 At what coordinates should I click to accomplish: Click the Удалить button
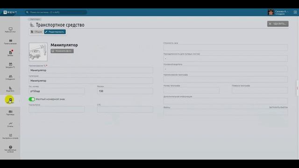pyautogui.click(x=278, y=24)
